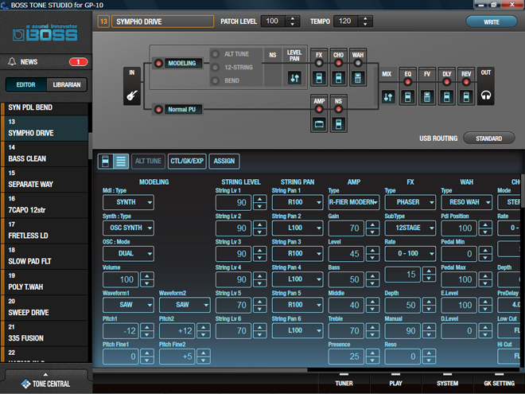Open the AMP Type dropdown

(354, 202)
